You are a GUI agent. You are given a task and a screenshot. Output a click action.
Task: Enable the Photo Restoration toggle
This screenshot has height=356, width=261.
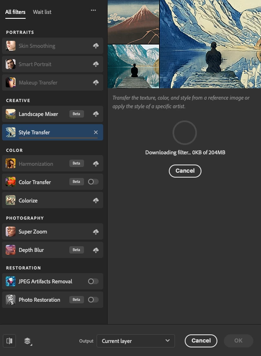coord(93,300)
